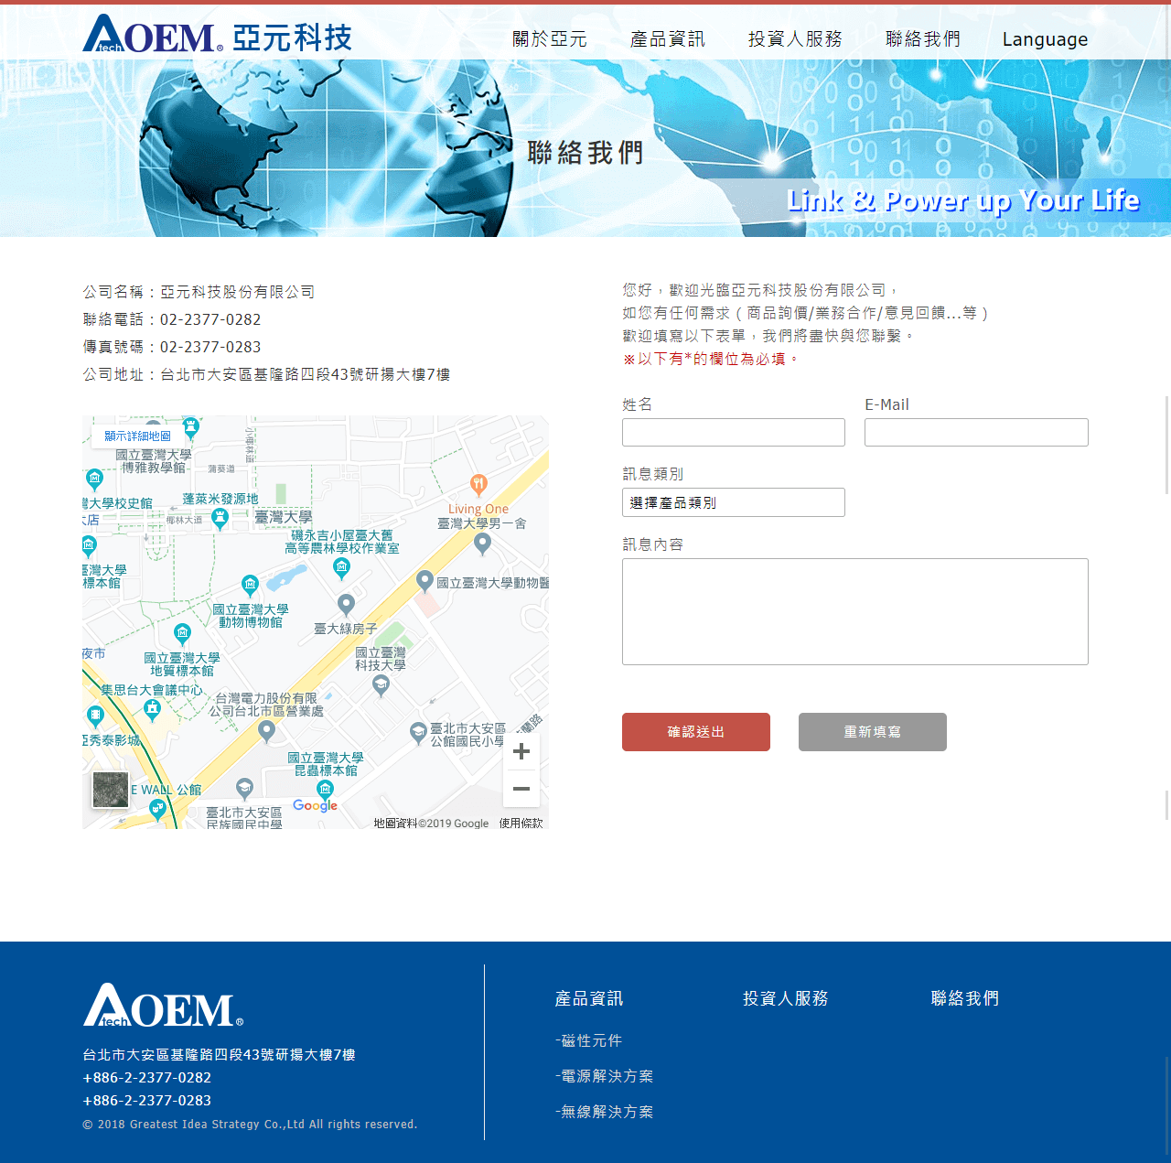Image resolution: width=1171 pixels, height=1163 pixels.
Task: Click the 東南亞秀泰影城 cinema marker
Action: [x=95, y=716]
